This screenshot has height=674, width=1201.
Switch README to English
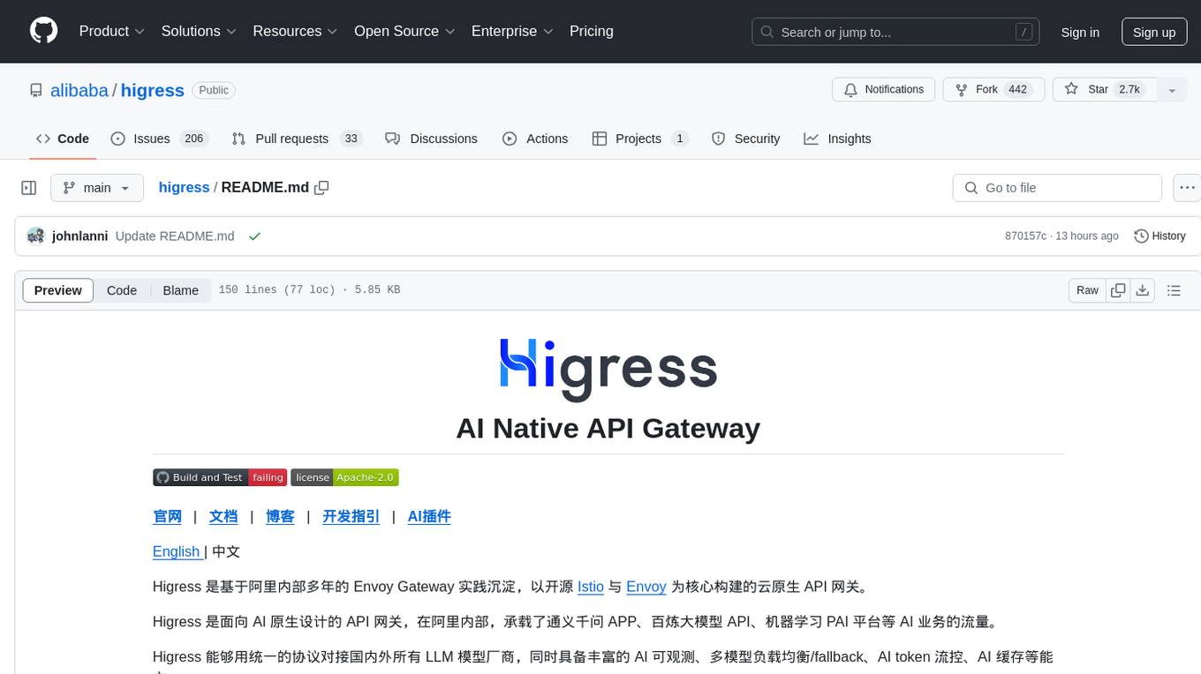177,551
